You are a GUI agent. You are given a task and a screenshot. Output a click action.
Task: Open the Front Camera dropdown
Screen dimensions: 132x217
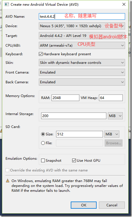82,72
